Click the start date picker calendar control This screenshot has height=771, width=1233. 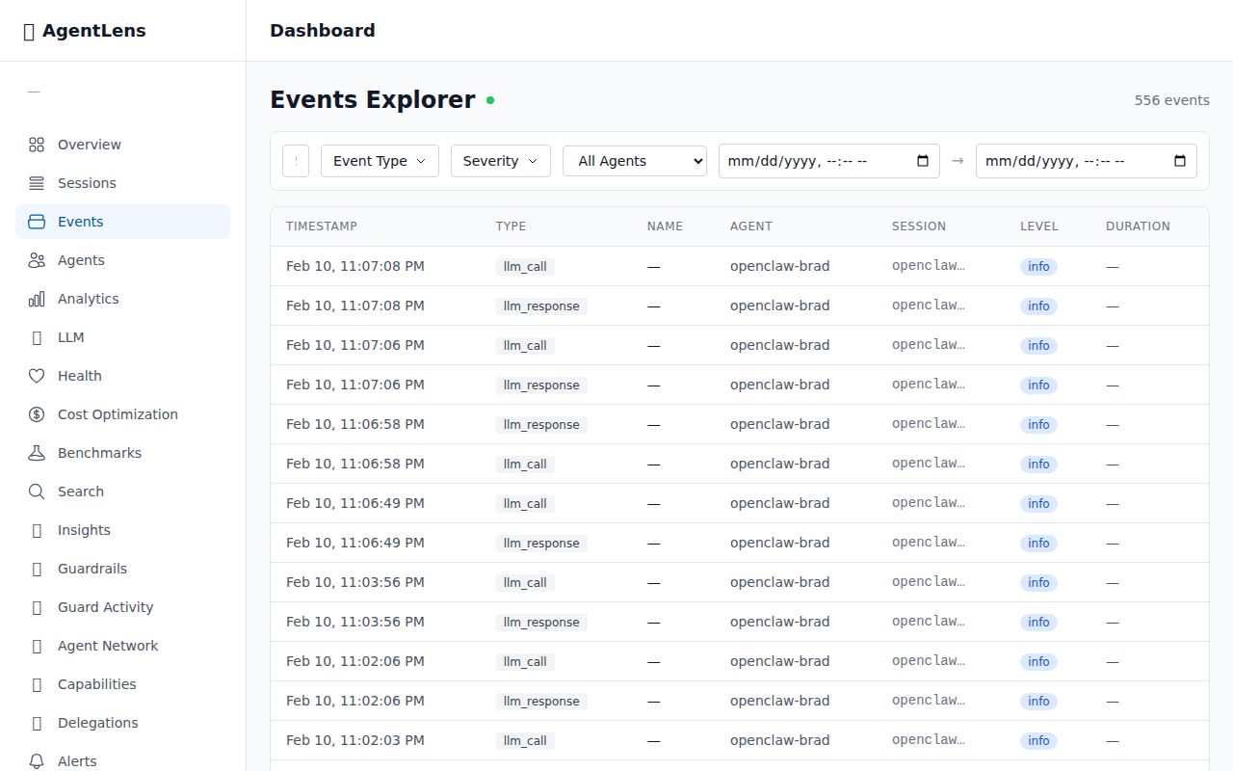[x=922, y=160]
